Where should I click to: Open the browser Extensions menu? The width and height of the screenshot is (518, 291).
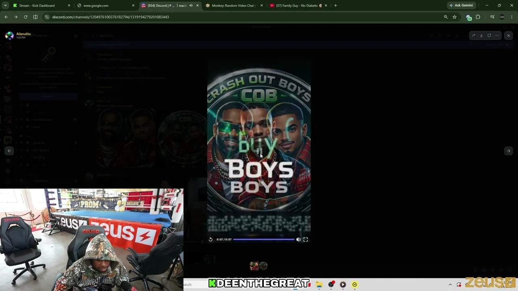tap(478, 17)
